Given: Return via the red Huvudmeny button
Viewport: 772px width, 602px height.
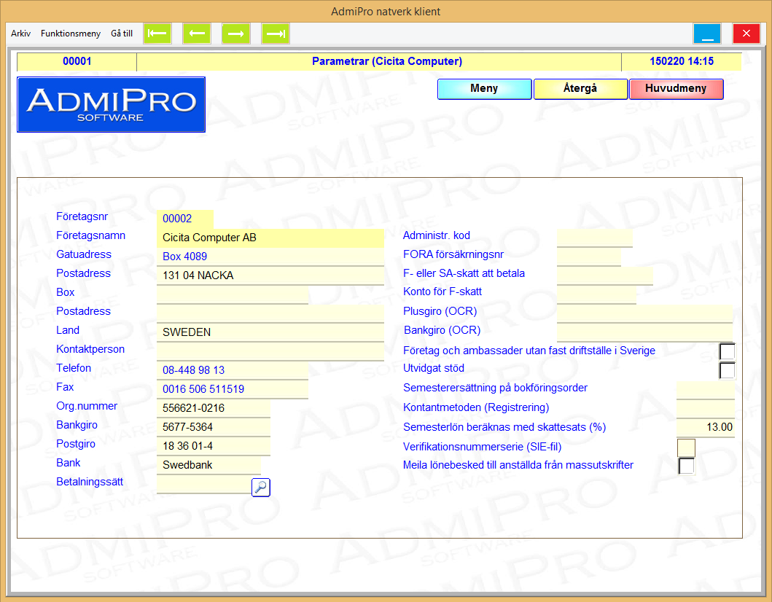Looking at the screenshot, I should pyautogui.click(x=676, y=89).
